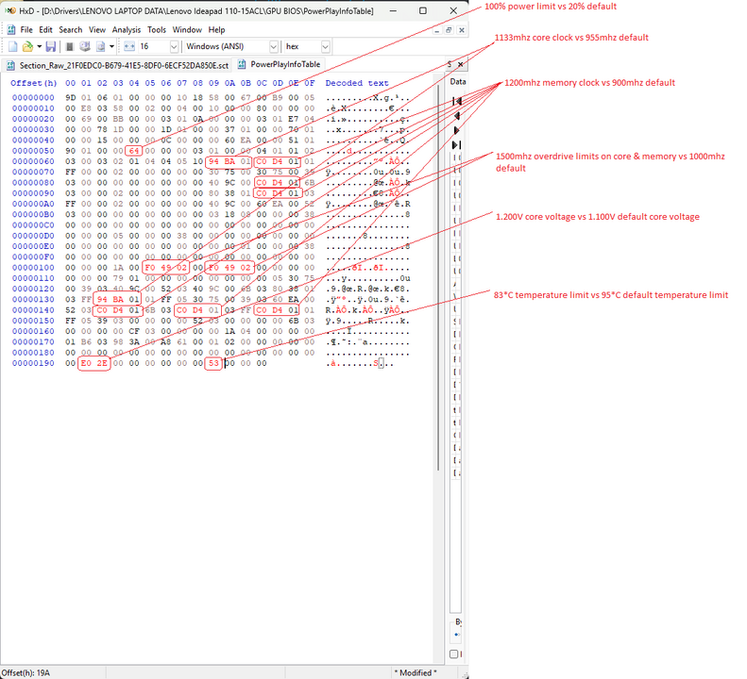Click the Decoded text column header

[x=357, y=83]
